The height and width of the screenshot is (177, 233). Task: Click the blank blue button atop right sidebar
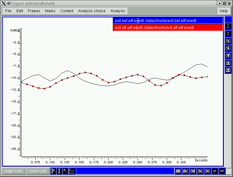pyautogui.click(x=228, y=20)
